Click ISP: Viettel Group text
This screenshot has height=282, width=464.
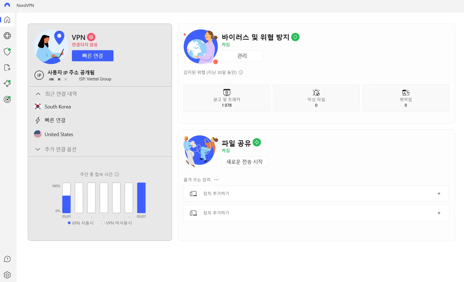coord(95,79)
